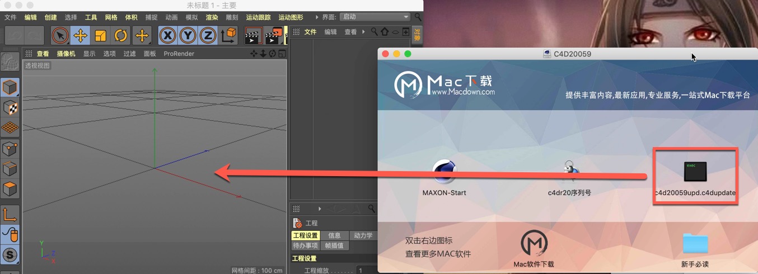Open viewport ProRender menu
The width and height of the screenshot is (758, 274).
coord(179,54)
